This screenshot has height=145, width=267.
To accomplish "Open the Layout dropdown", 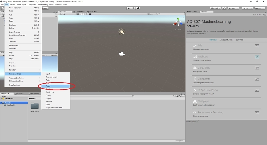I will point(260,8).
